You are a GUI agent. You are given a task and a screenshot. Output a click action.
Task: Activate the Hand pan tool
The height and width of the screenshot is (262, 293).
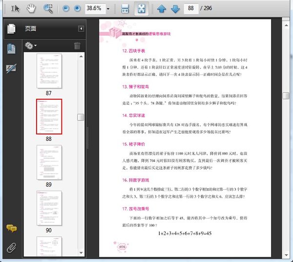[x=31, y=8]
